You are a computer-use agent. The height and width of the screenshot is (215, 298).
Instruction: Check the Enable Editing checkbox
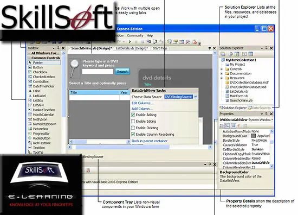pos(133,121)
